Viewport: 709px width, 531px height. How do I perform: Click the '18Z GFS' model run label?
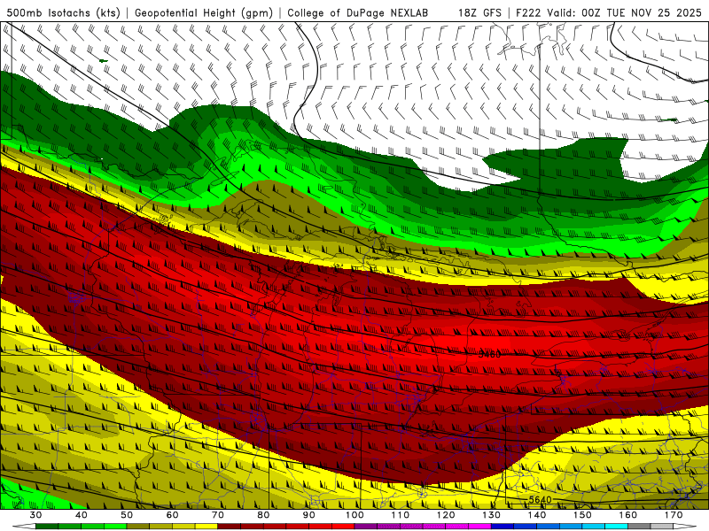pyautogui.click(x=479, y=12)
